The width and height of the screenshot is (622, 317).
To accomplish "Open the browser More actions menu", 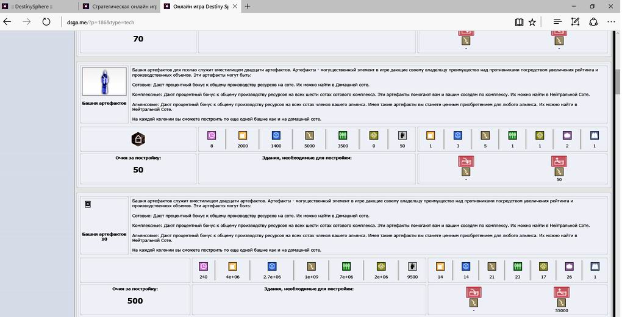I will [612, 22].
